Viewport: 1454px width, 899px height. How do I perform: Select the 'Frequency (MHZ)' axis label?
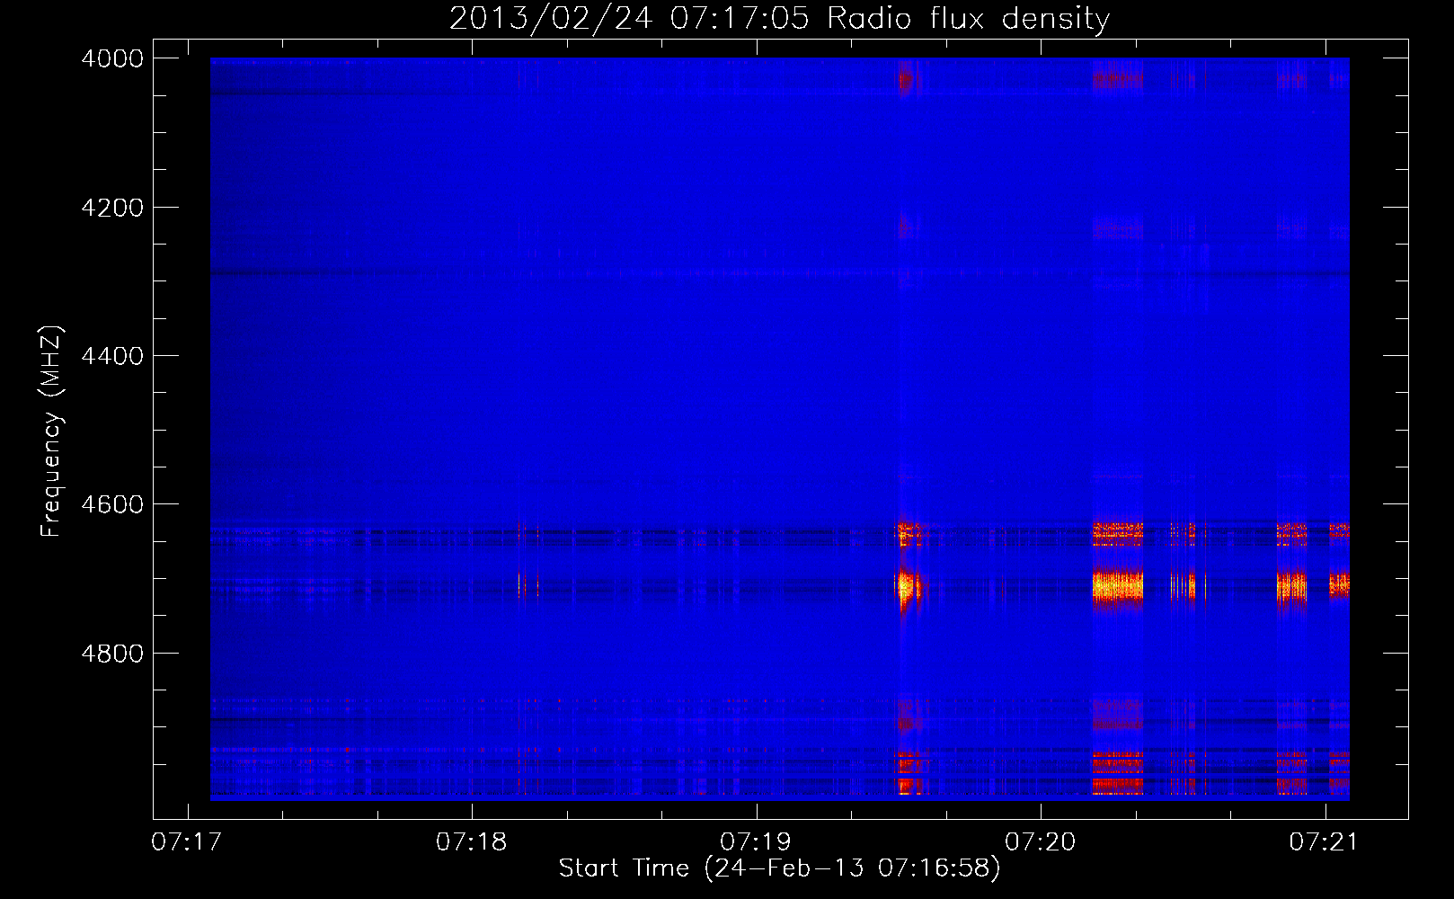(x=52, y=432)
